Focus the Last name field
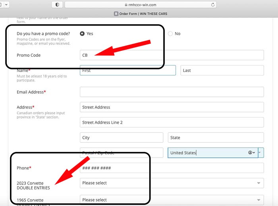This screenshot has height=206, width=278. (222, 70)
